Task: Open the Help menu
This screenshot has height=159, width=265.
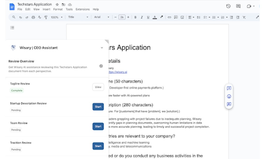Action: click(96, 9)
